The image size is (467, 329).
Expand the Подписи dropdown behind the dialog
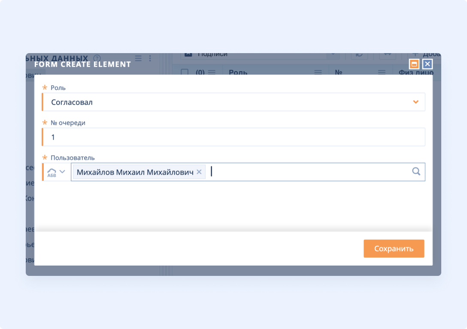(x=332, y=55)
